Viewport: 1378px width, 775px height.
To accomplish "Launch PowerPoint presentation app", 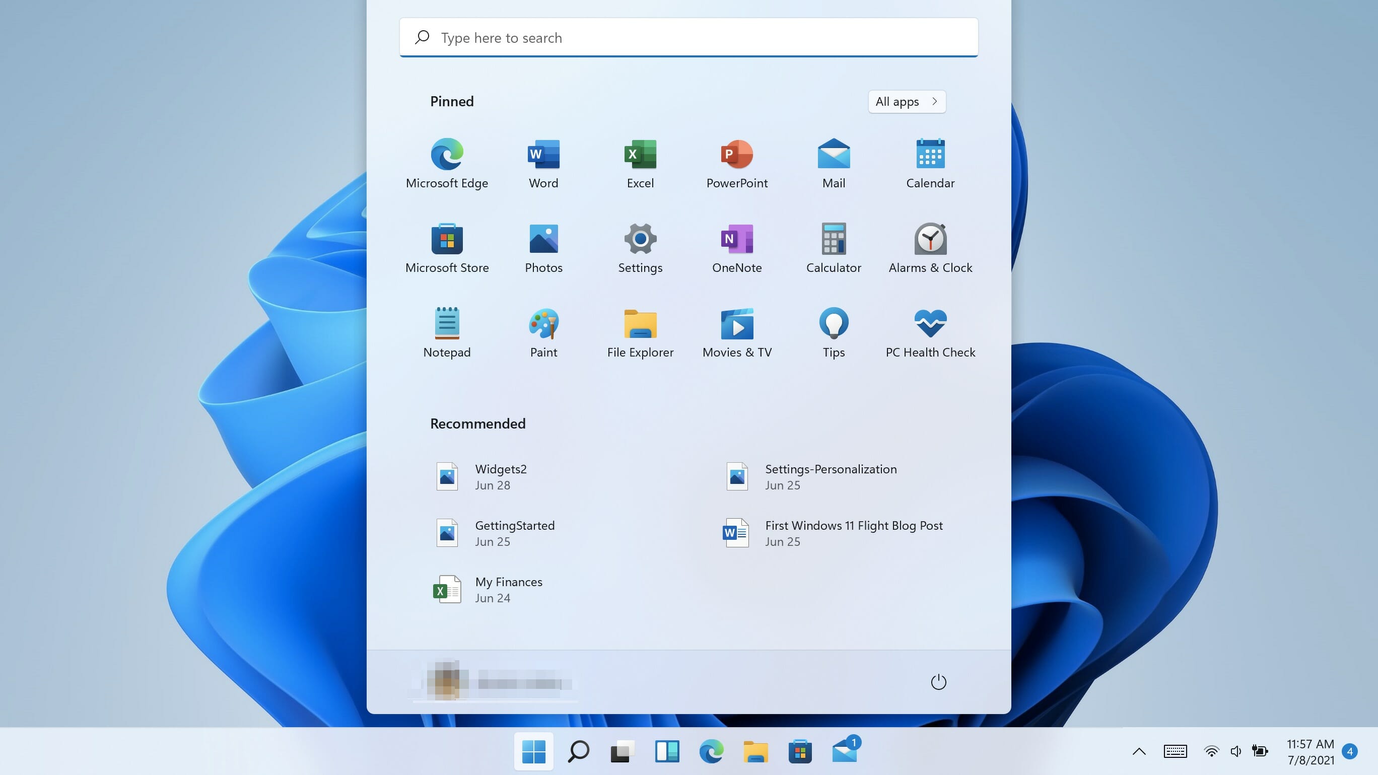I will pos(737,154).
